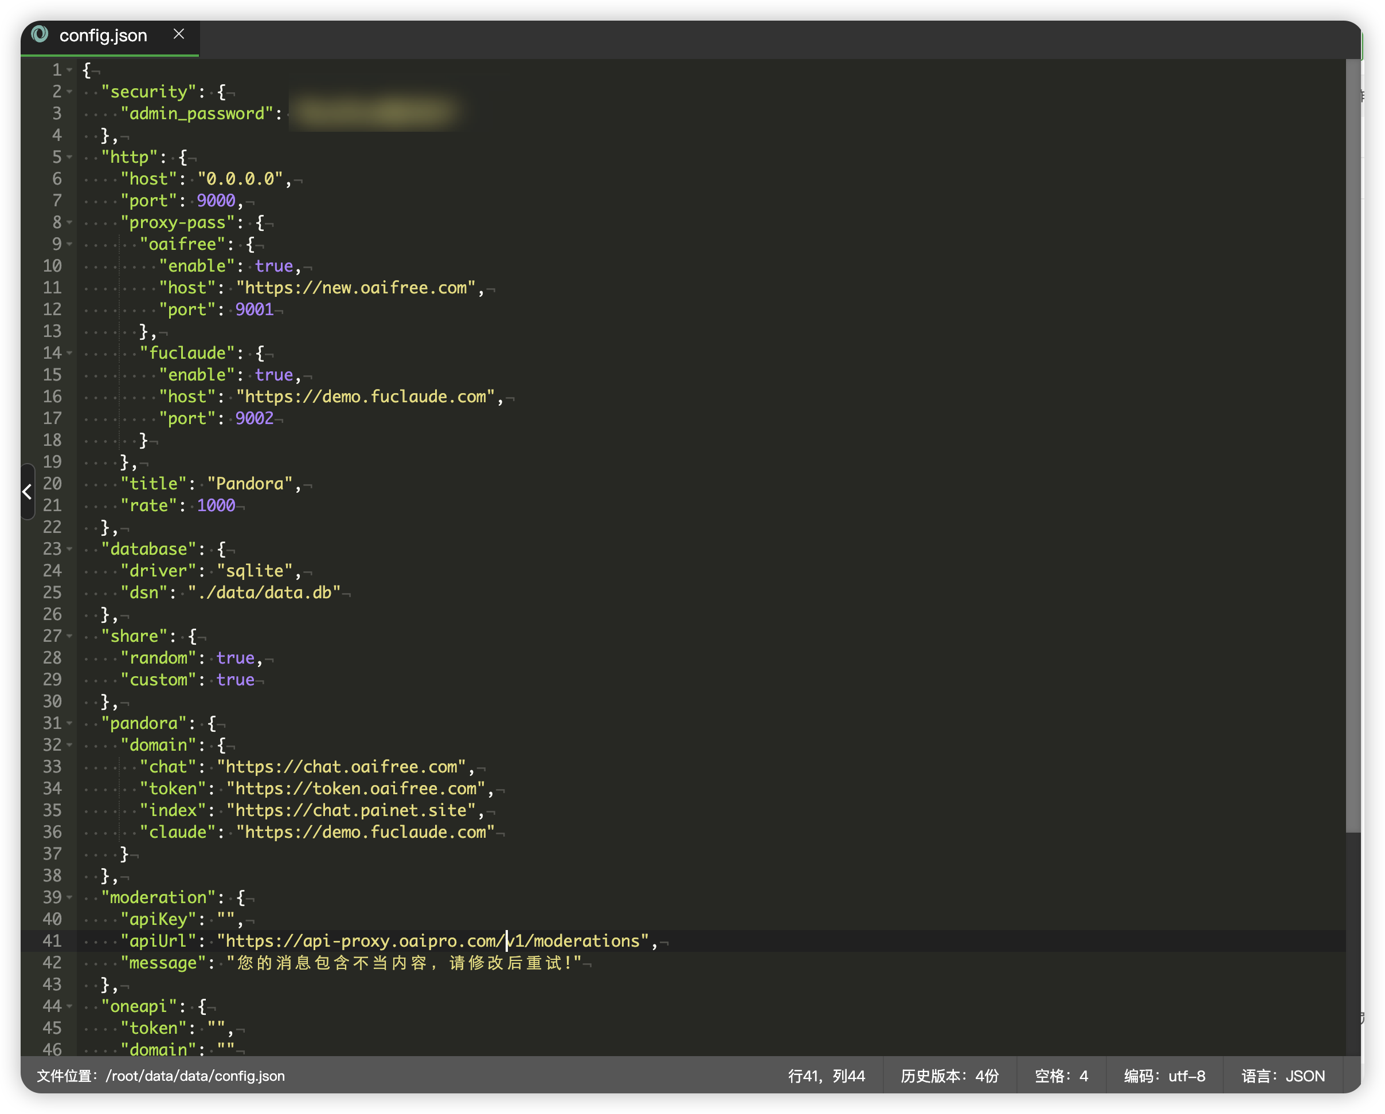Expand the left side panel arrow
Screen dimensions: 1385x1114
pos(27,492)
